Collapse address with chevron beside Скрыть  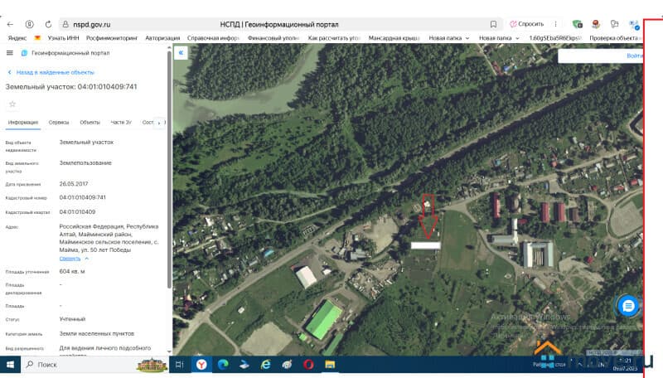(87, 259)
